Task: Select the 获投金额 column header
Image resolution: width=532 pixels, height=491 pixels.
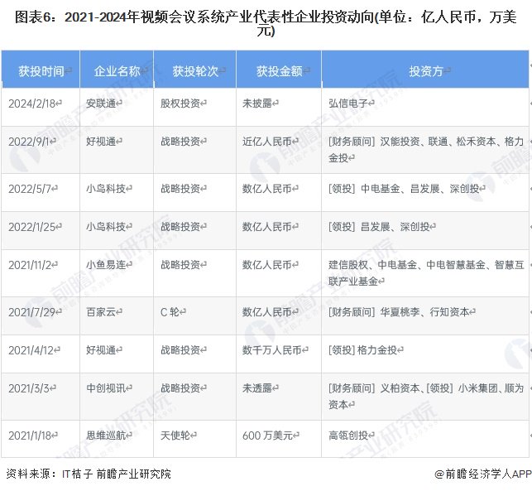Action: [x=278, y=70]
